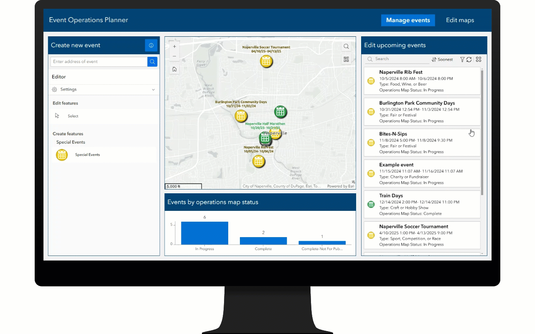The image size is (535, 334).
Task: Click 'Operations Map Status: Complete' text
Action: [x=410, y=214]
